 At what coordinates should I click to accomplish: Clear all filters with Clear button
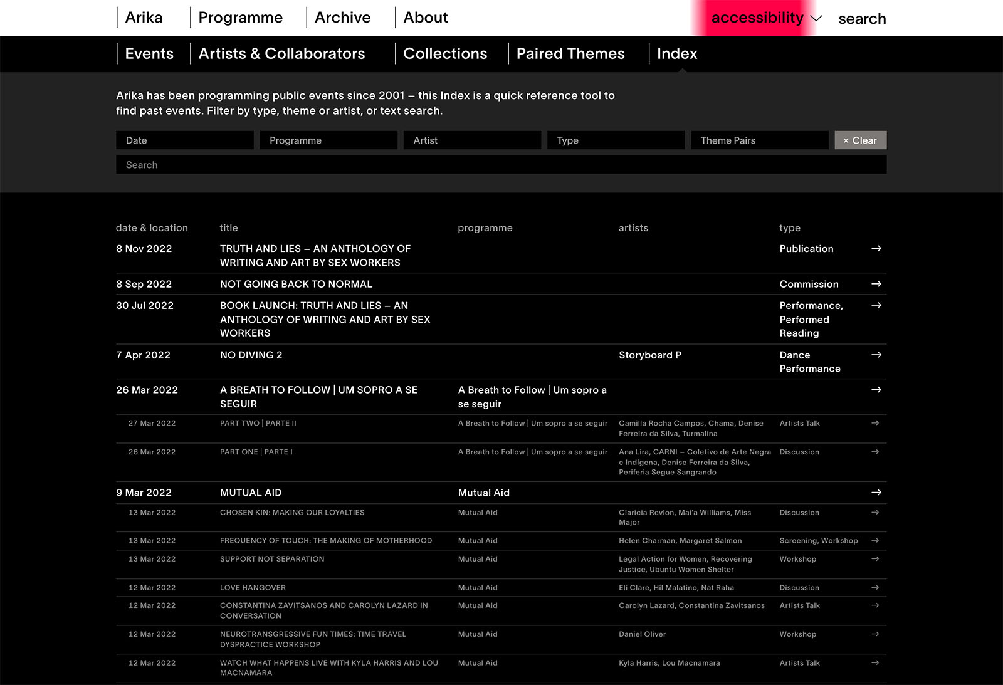[x=861, y=140]
